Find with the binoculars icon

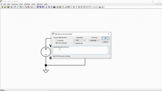coord(54,7)
